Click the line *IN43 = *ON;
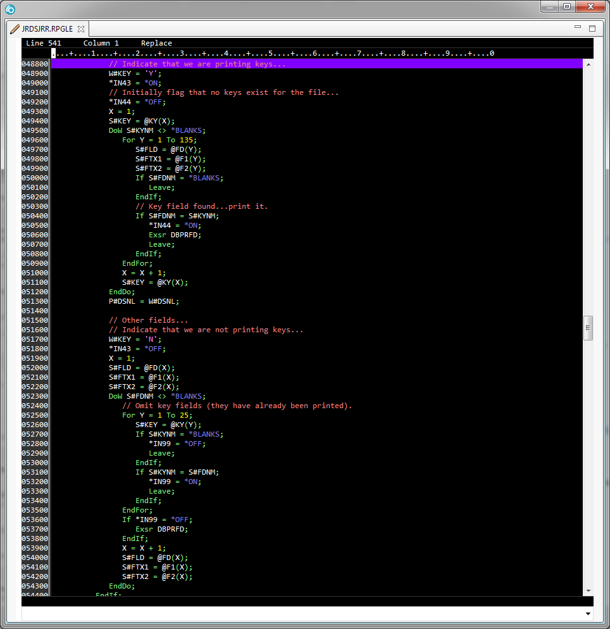This screenshot has width=610, height=629. 135,83
